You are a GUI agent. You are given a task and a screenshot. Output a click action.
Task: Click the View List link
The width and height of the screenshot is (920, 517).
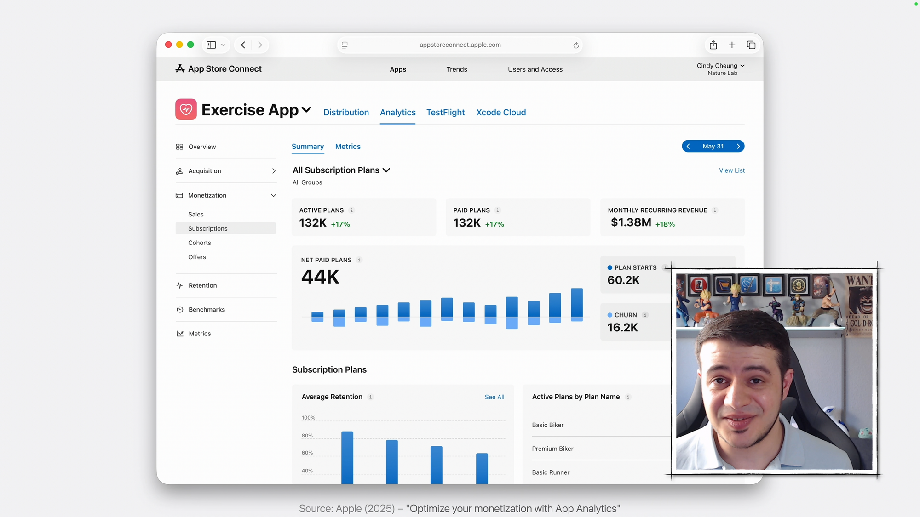click(732, 170)
